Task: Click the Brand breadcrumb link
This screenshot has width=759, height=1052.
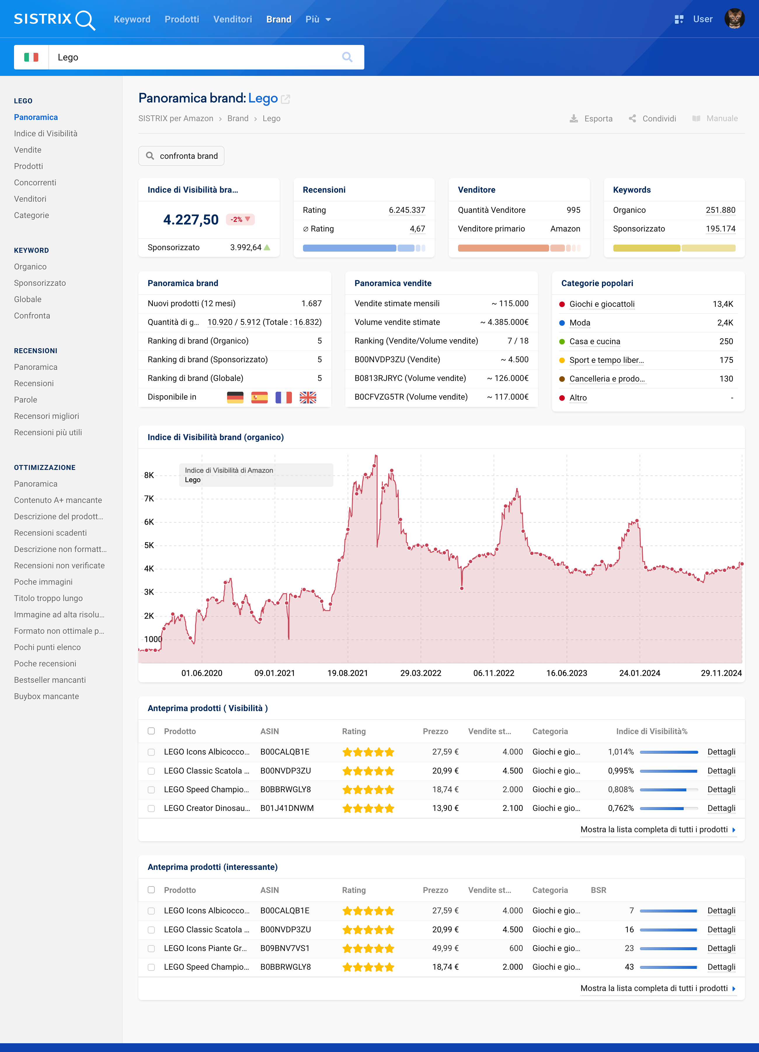Action: tap(238, 118)
